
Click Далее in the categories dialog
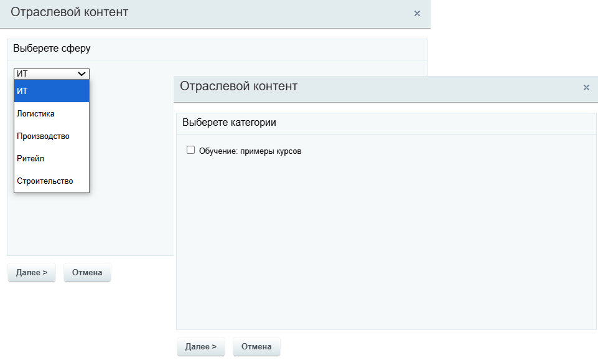point(201,347)
